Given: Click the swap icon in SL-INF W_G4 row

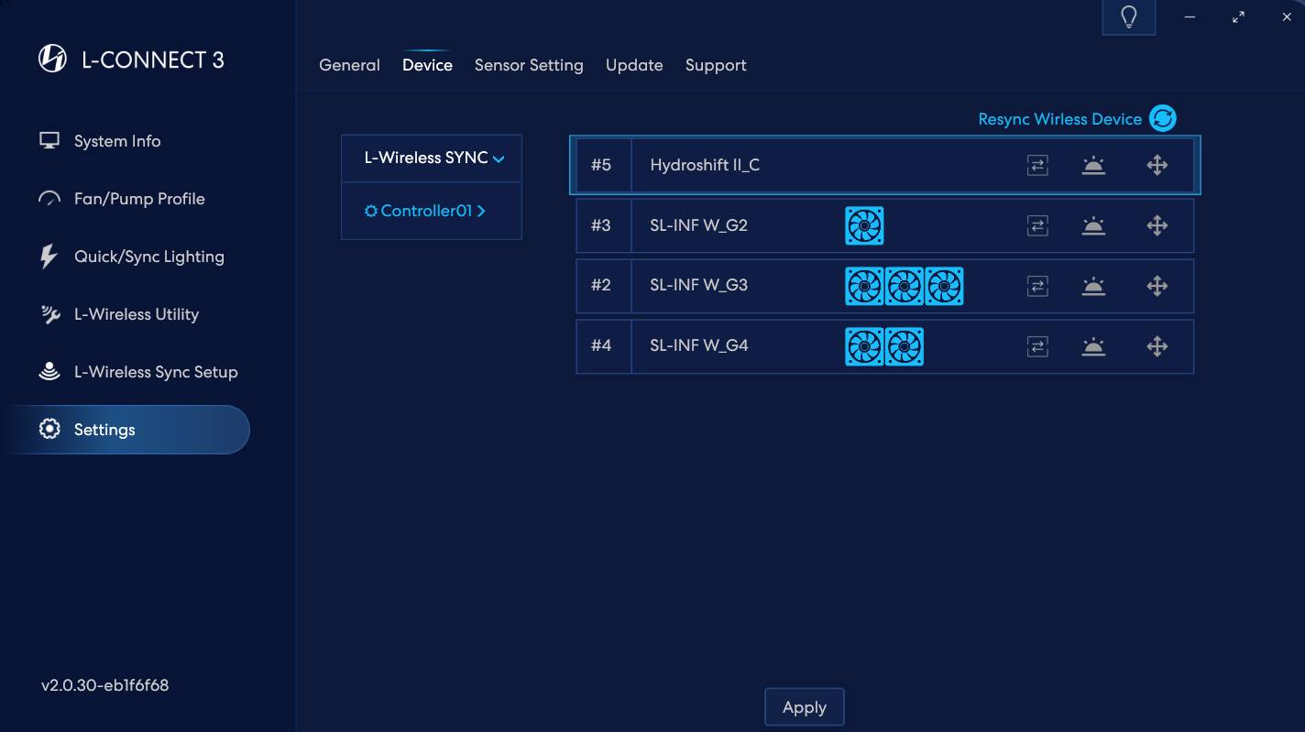Looking at the screenshot, I should tap(1037, 346).
